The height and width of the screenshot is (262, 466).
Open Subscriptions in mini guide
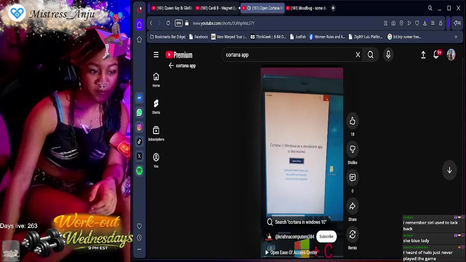click(x=156, y=134)
